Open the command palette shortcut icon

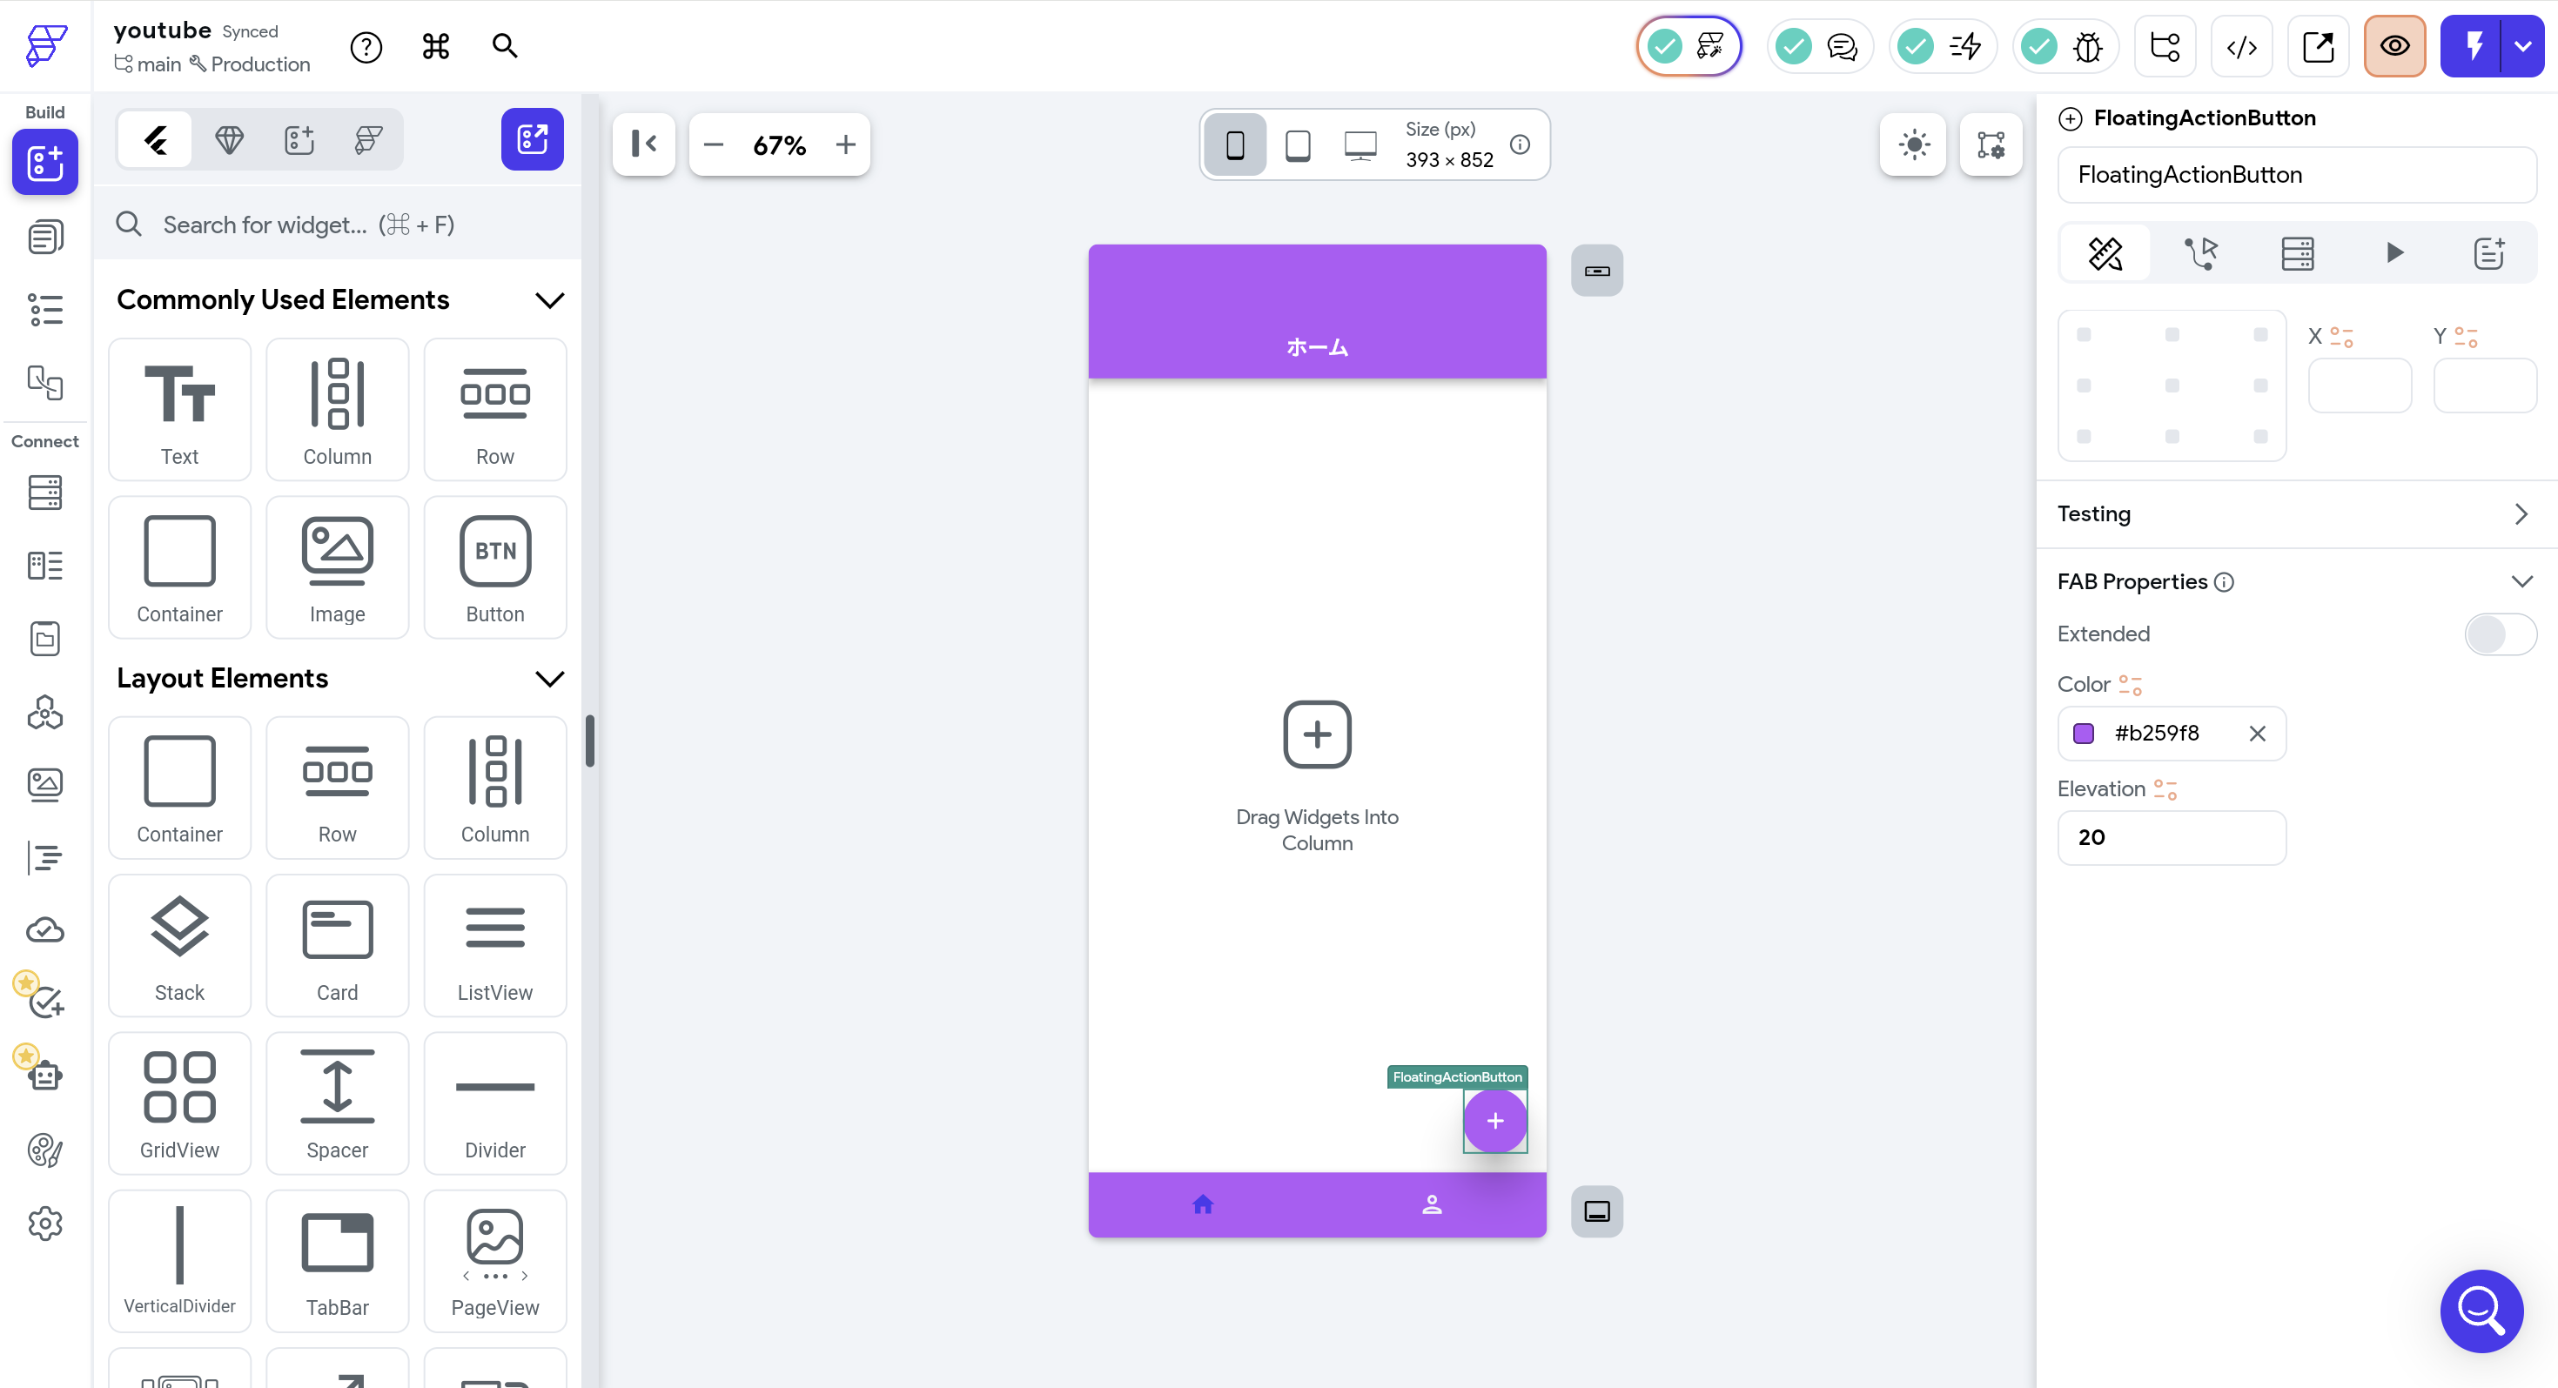tap(435, 45)
